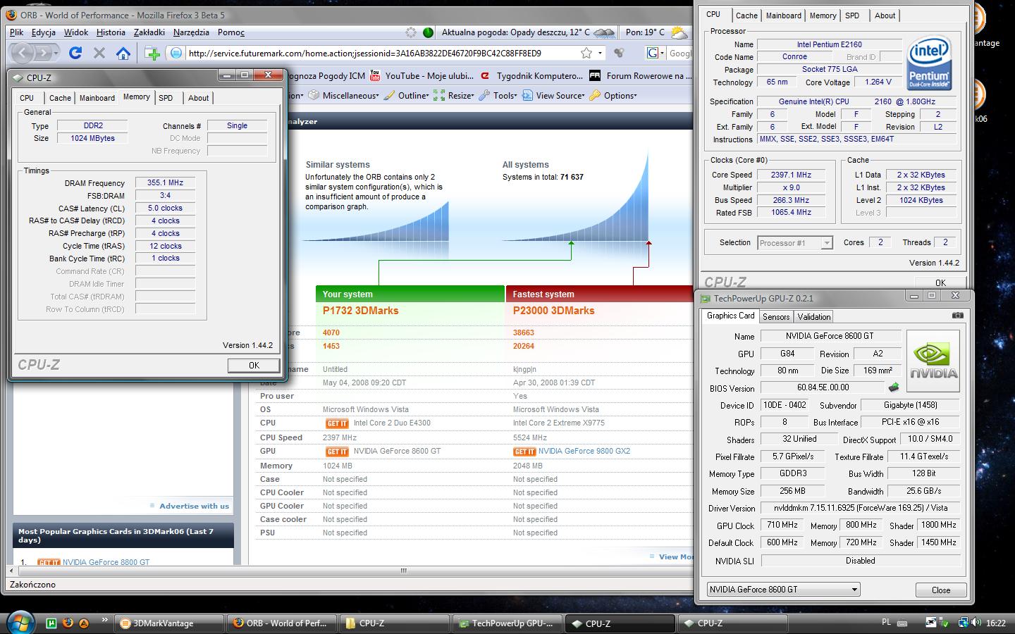Open Mainboard tab in memory CPU-Z window
Screen dimensions: 1015x634
(97, 98)
